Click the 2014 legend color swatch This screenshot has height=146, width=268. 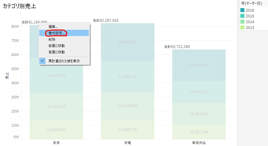click(242, 22)
